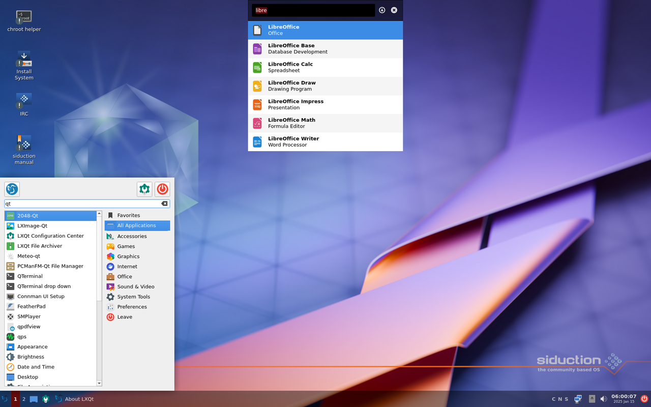Switch to virtual desktop 1
The image size is (651, 407).
(x=15, y=399)
